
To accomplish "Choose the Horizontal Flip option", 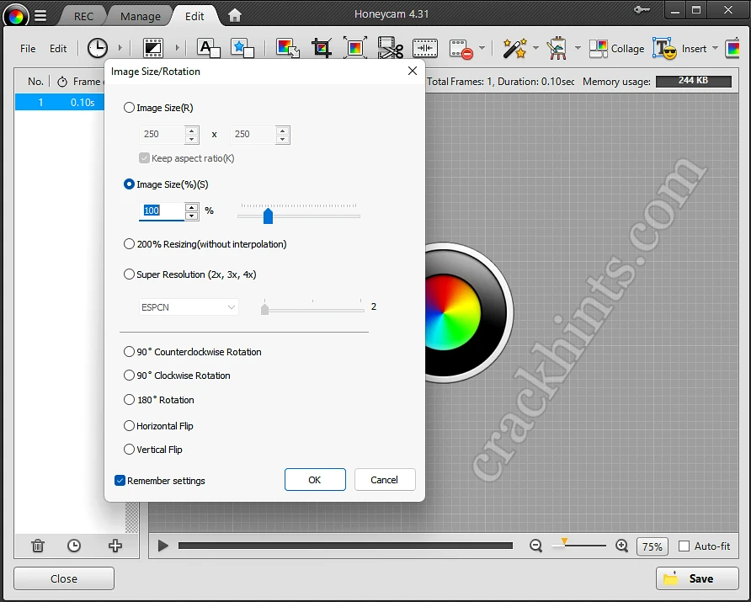I will 130,426.
